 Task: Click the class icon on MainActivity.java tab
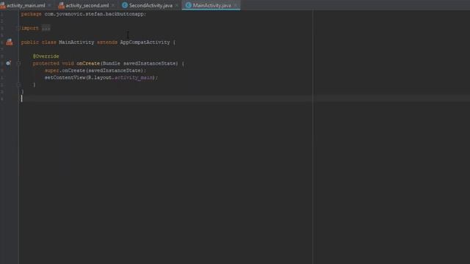coord(188,5)
